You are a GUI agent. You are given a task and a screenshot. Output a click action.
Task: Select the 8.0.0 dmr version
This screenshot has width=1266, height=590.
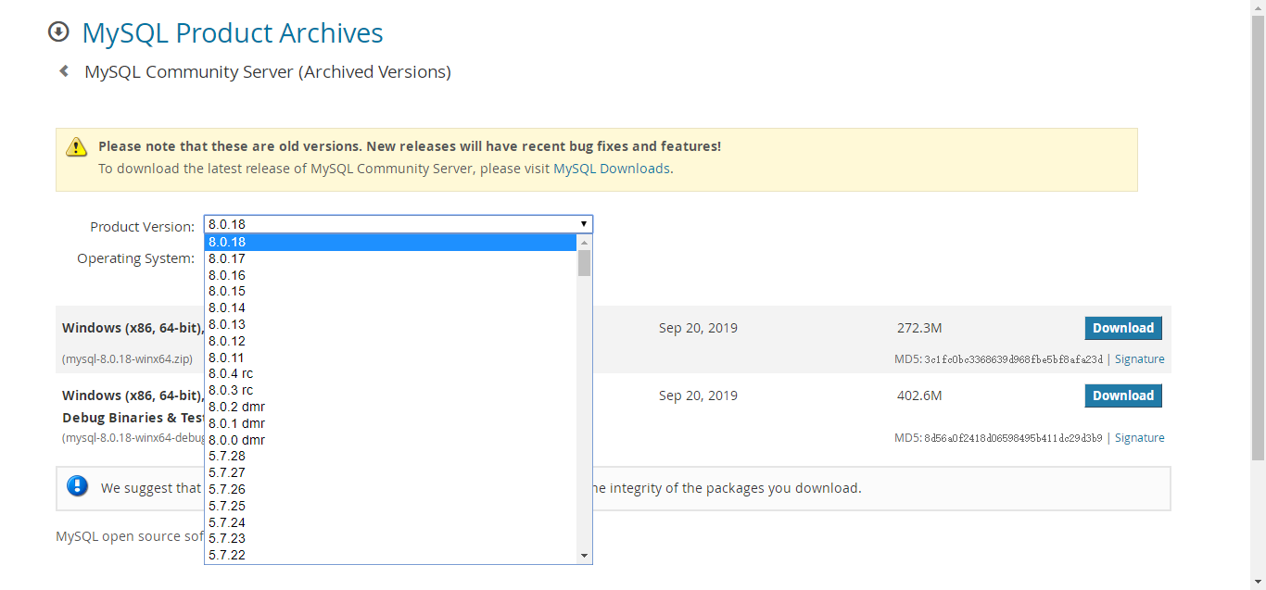[390, 440]
